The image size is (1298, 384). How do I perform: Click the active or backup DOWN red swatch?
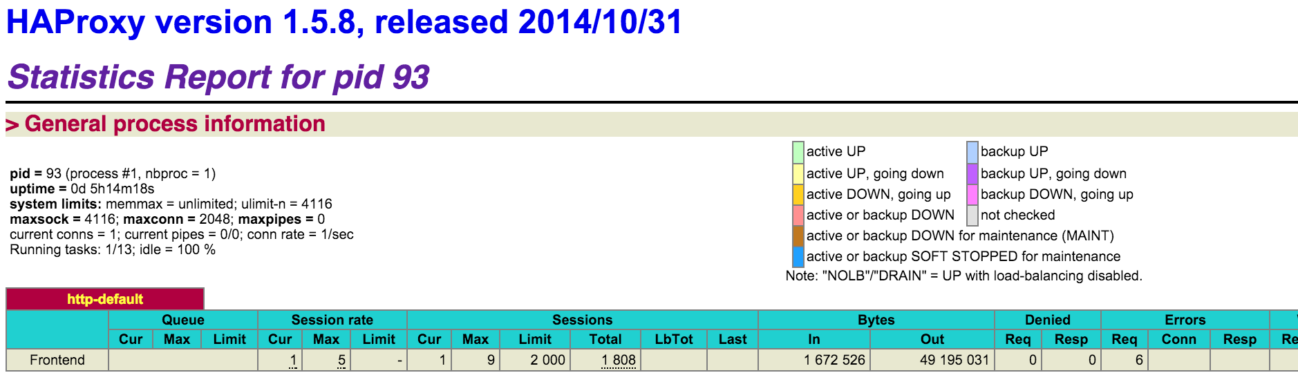coord(798,215)
